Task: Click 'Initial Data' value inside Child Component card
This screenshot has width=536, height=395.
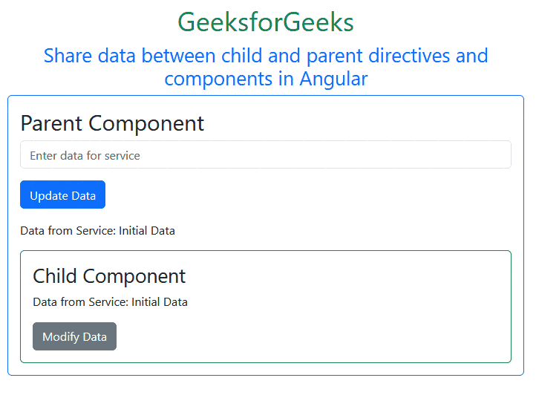Action: (x=160, y=302)
